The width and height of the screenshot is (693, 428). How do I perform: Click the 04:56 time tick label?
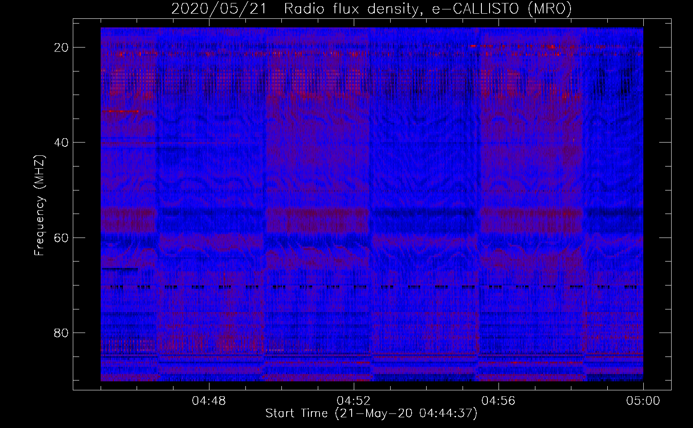(499, 401)
